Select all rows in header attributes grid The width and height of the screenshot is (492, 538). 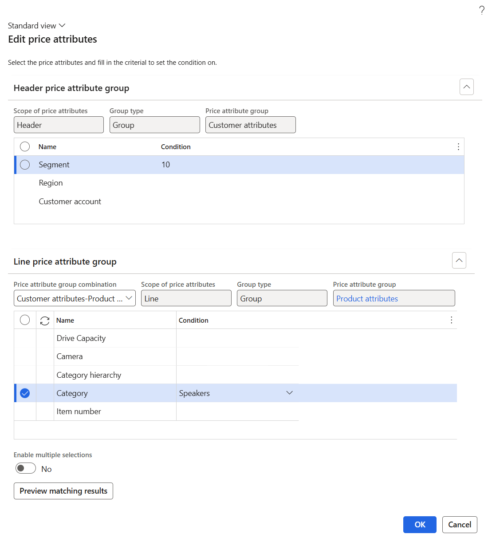(x=25, y=146)
